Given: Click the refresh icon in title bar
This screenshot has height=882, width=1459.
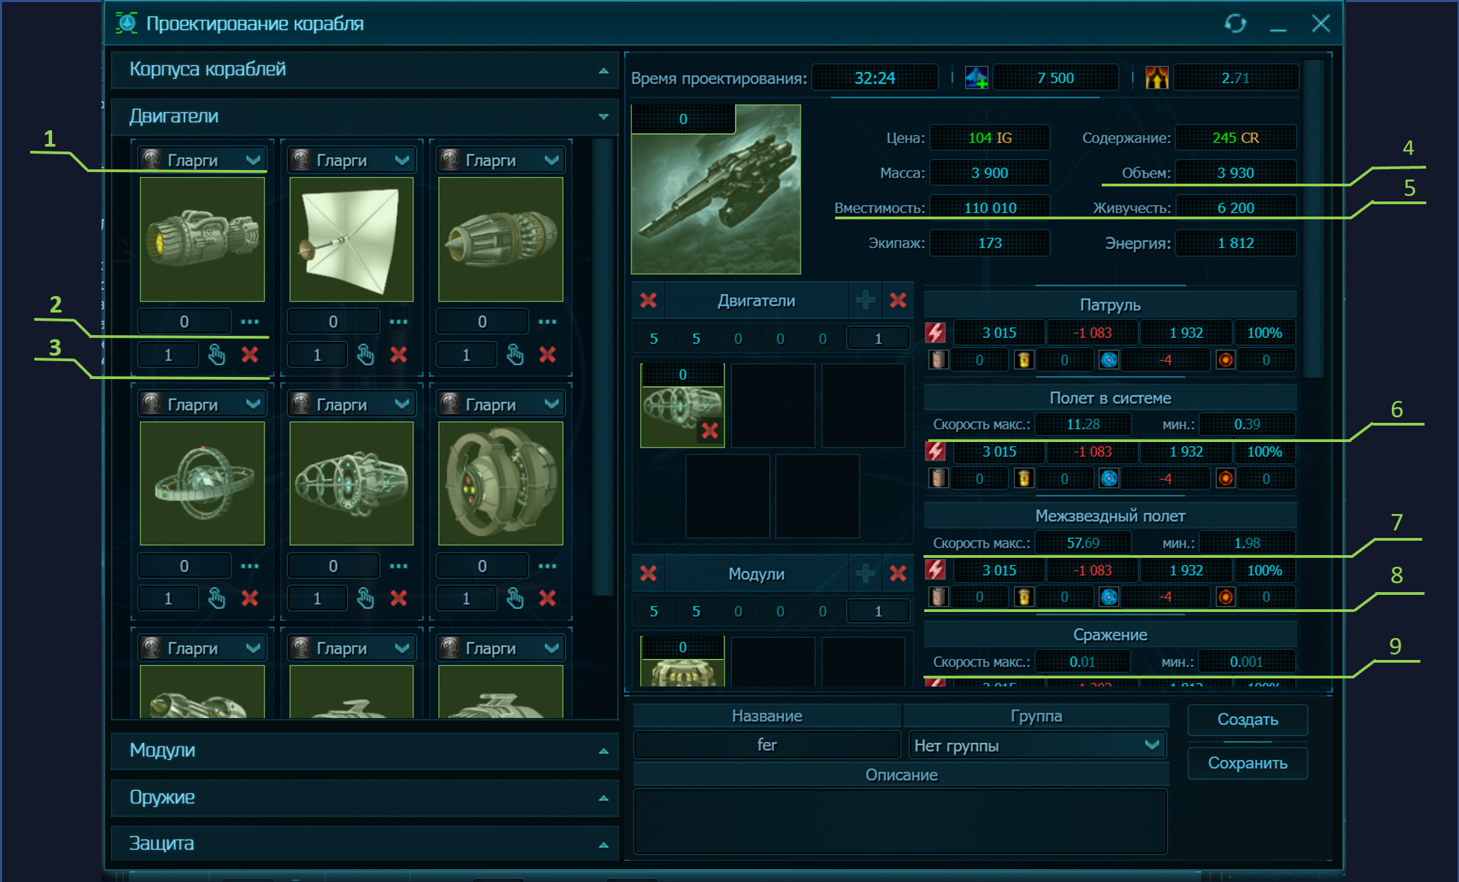Looking at the screenshot, I should [x=1235, y=24].
